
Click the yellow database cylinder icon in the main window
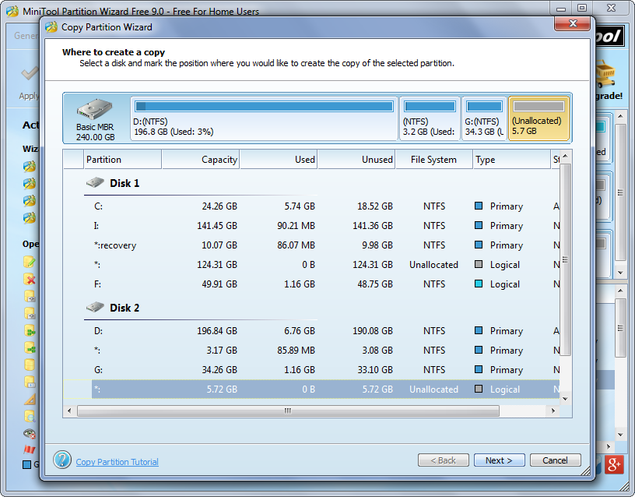pos(29,365)
